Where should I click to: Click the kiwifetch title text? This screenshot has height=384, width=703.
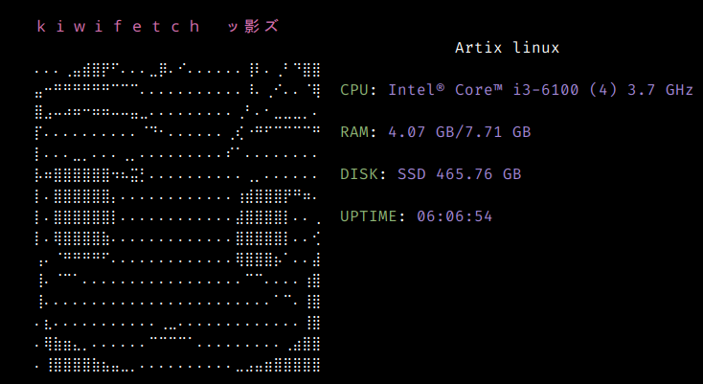118,26
